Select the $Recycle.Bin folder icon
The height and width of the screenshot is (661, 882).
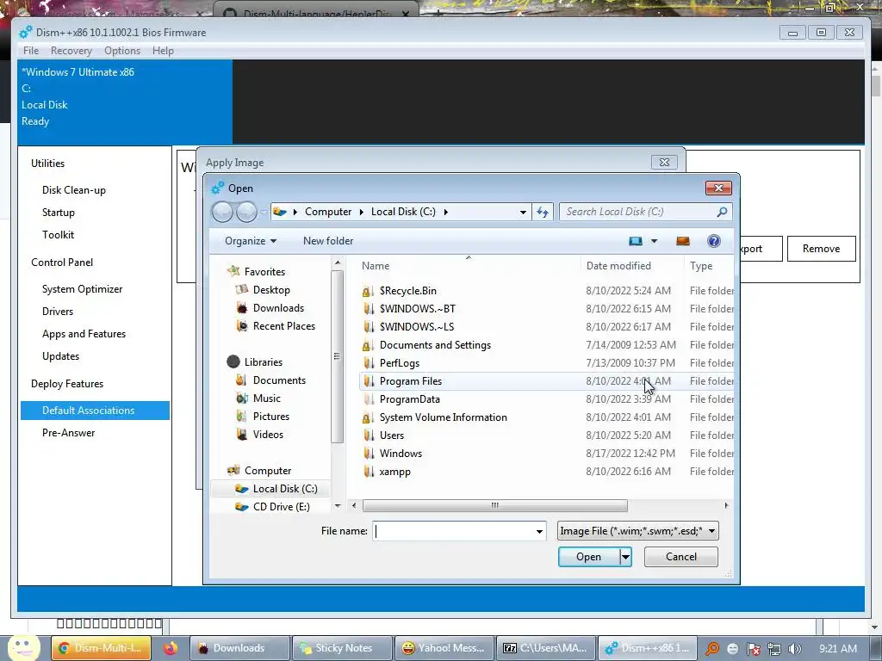pos(368,291)
